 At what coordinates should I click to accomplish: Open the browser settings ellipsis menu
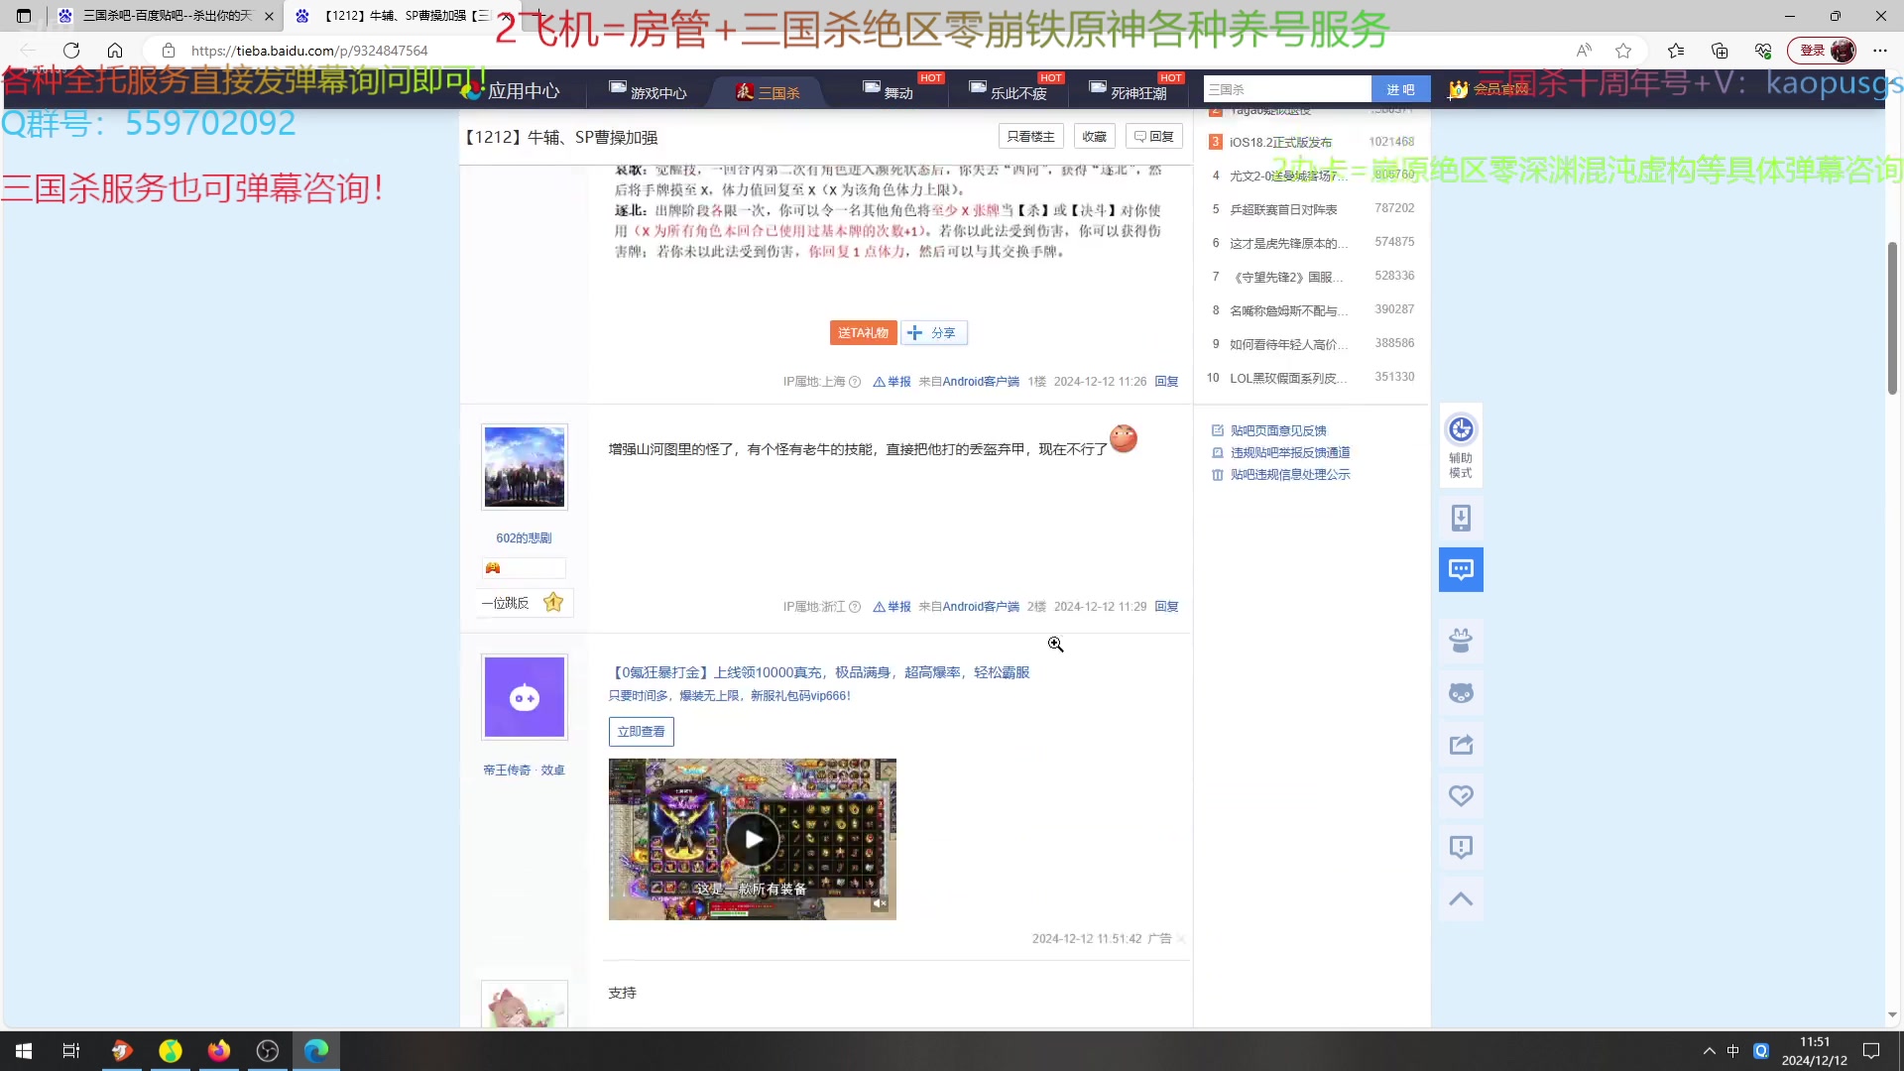pyautogui.click(x=1880, y=51)
